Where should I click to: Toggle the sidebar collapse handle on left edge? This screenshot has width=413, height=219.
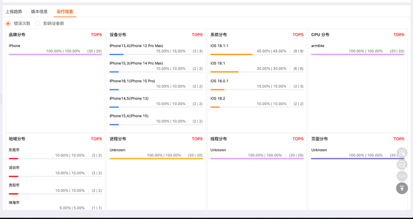(x=1, y=99)
